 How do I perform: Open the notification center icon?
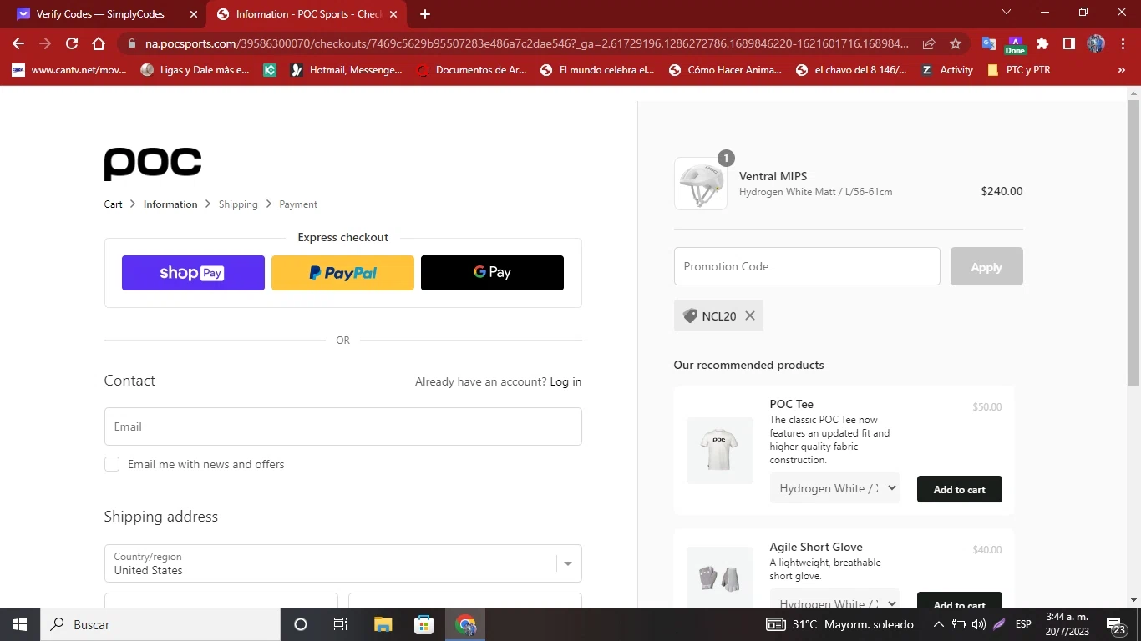[x=1117, y=625]
